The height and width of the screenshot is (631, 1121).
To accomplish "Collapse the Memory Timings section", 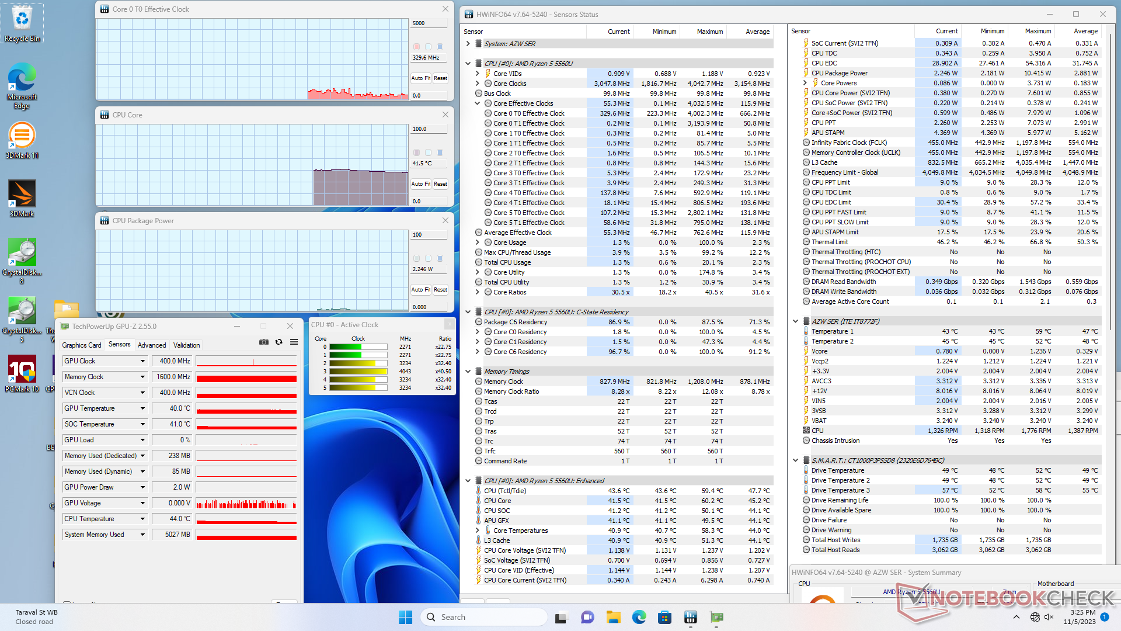I will (468, 372).
